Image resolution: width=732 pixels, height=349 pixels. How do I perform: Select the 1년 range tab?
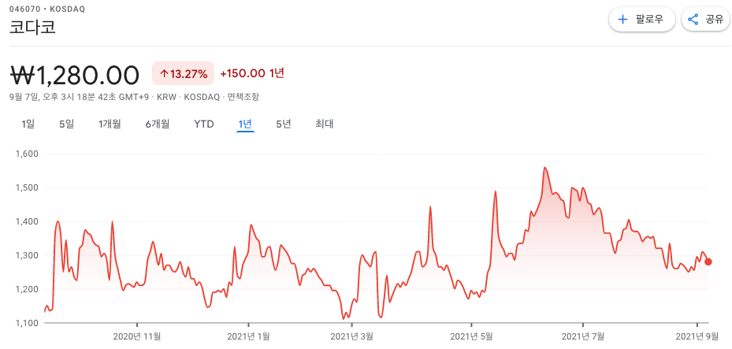pos(245,124)
